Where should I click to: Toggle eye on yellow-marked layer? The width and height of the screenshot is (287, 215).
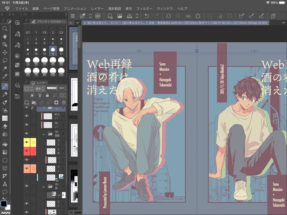(27, 142)
